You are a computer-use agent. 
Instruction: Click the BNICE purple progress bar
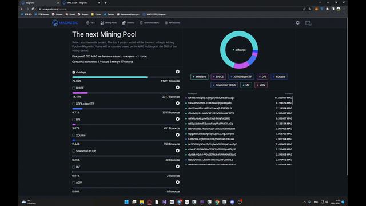tap(80, 93)
